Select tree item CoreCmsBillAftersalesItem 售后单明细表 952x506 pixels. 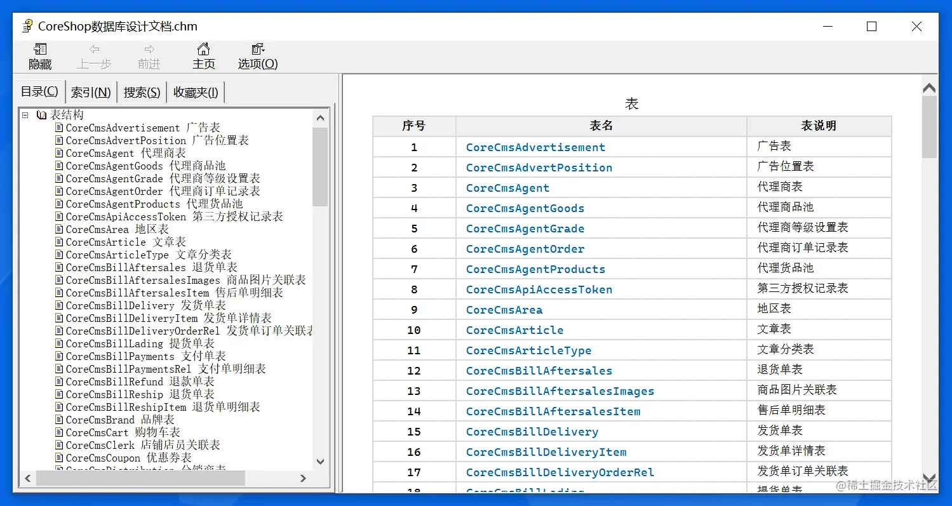[175, 293]
